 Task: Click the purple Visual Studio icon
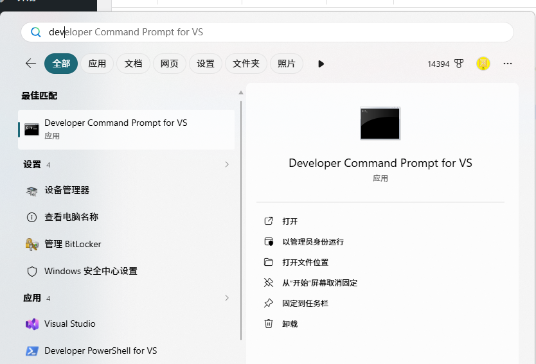(32, 324)
